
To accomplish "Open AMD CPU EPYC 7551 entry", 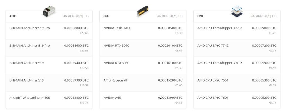I will pos(237,83).
